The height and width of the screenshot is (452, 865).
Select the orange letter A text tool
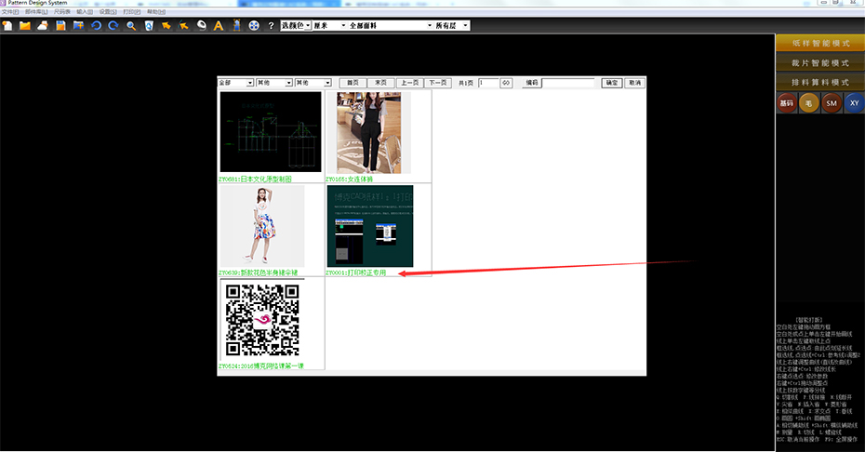[219, 25]
